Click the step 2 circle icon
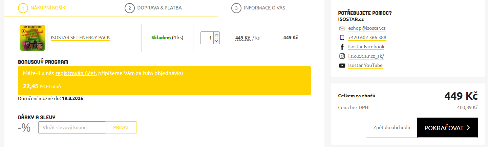 129,8
